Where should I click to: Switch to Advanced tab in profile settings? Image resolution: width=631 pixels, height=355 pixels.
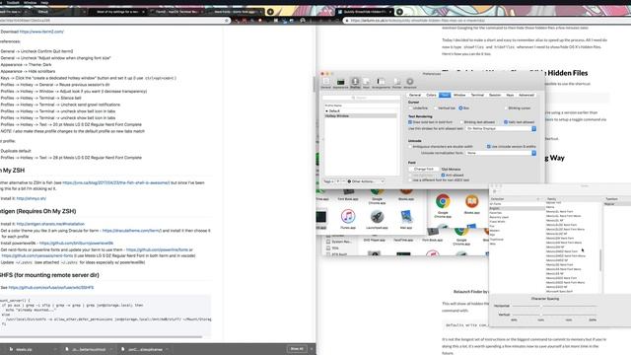526,95
